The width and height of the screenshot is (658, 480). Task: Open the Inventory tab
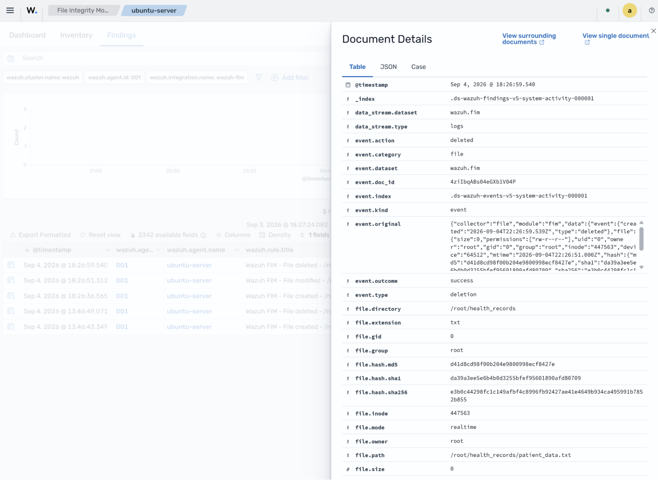(76, 35)
